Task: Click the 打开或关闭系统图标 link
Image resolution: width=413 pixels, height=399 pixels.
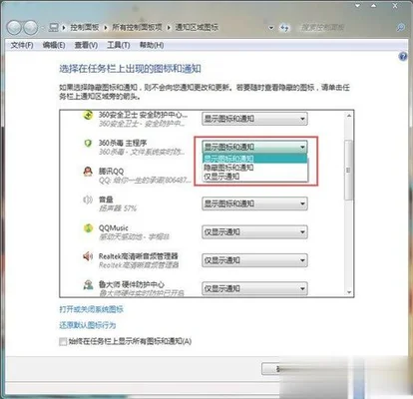Action: [x=92, y=309]
